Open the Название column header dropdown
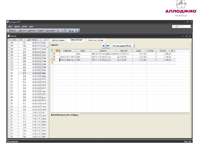This screenshot has width=197, height=148. click(75, 51)
